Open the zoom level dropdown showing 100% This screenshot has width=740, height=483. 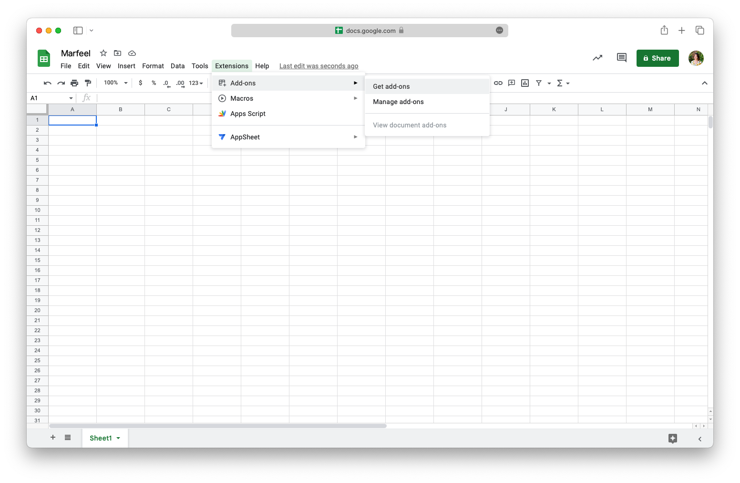coord(114,83)
